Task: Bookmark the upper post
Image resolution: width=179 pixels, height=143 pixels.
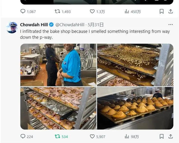Action: (x=162, y=11)
